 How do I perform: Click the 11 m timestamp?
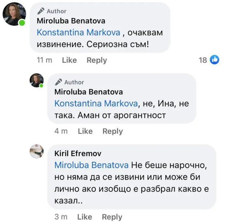[44, 60]
